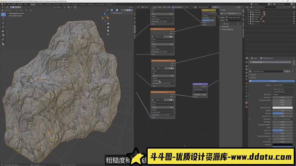Hide Collection in outliner via eye icon
296x166 pixels.
click(x=294, y=12)
